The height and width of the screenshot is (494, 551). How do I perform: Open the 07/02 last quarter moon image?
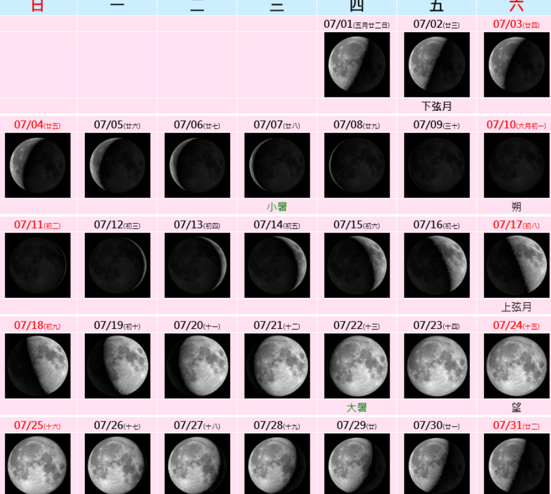point(436,65)
